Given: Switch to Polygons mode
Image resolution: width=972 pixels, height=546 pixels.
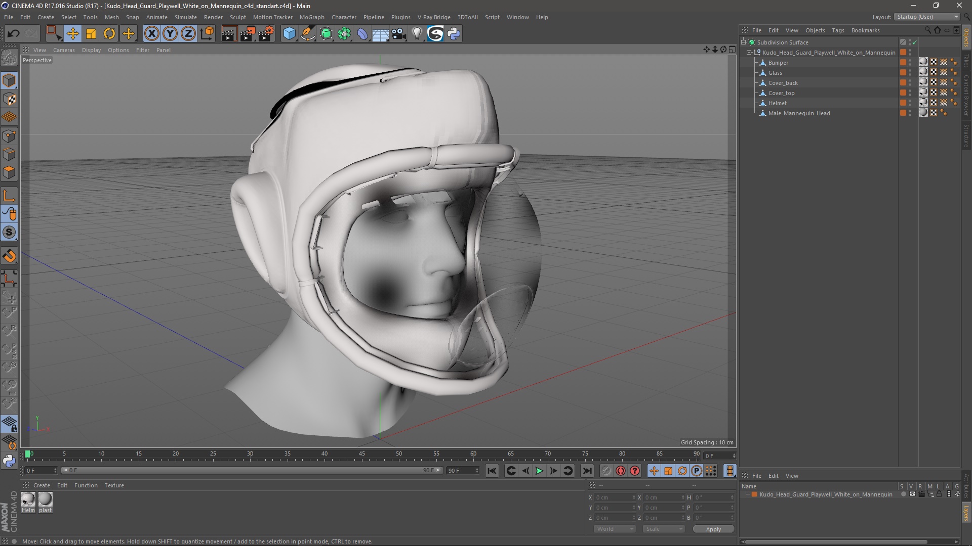Looking at the screenshot, I should [9, 172].
